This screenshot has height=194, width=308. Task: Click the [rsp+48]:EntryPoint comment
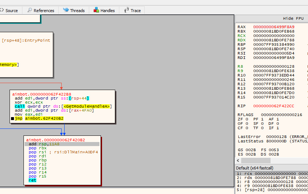tap(26, 40)
